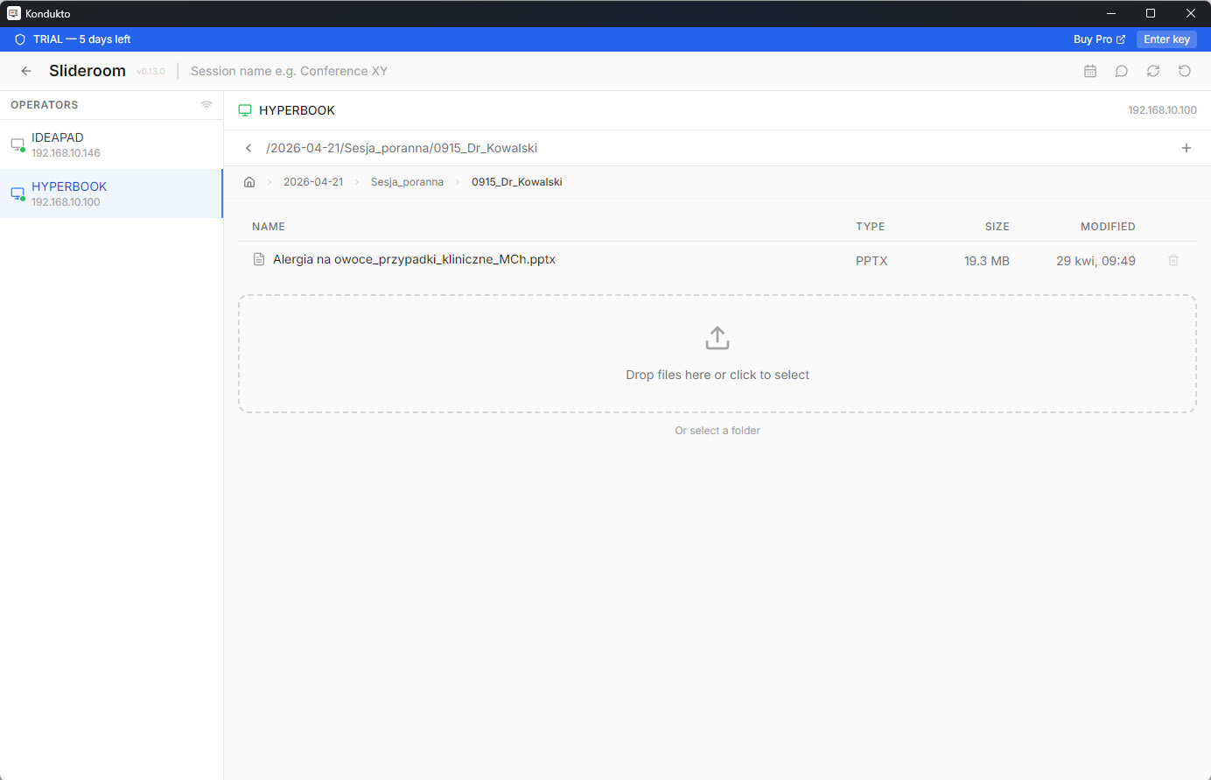This screenshot has height=780, width=1211.
Task: Click 'Drop files here or click to select'
Action: click(717, 375)
